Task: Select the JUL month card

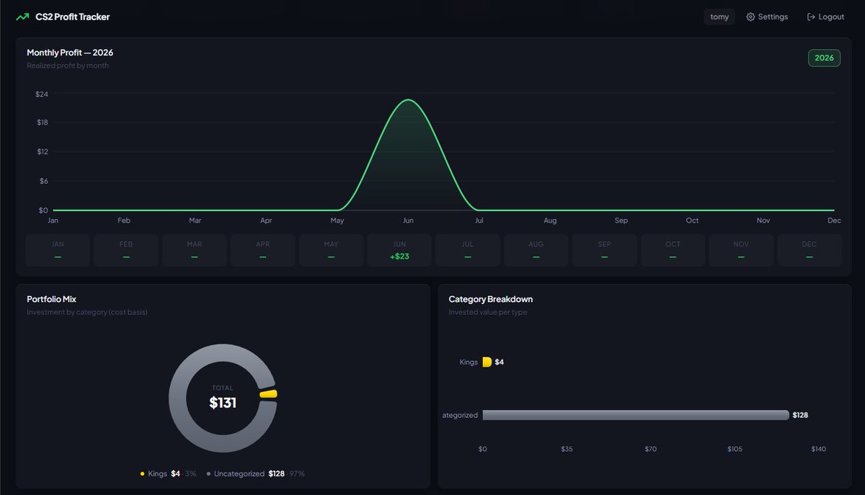Action: coord(468,250)
